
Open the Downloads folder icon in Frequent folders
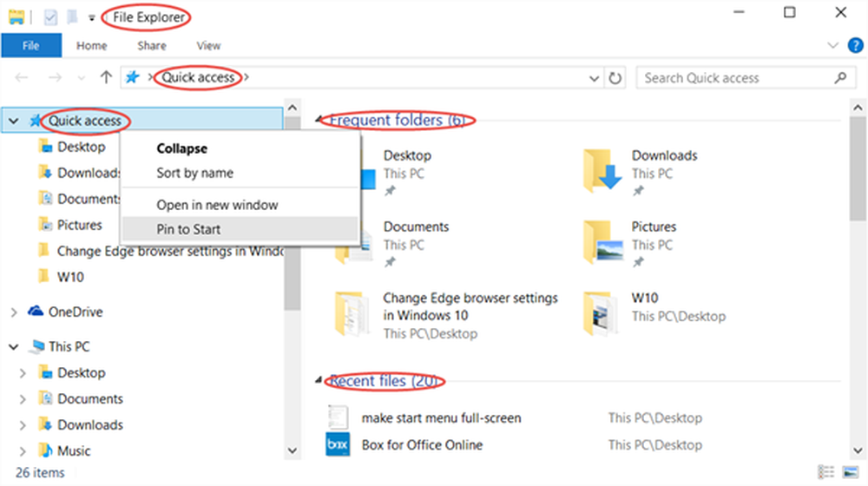point(602,171)
